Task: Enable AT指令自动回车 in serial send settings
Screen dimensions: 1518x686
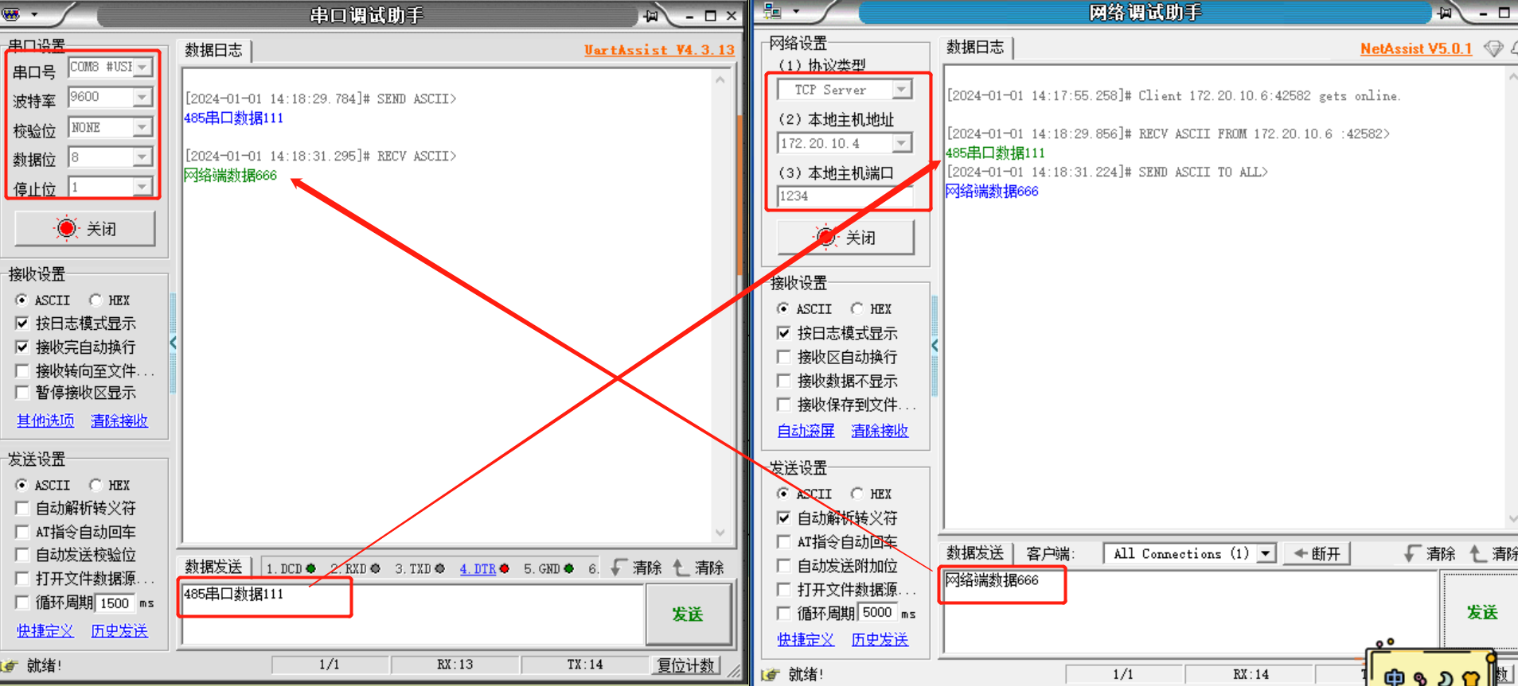Action: (22, 532)
